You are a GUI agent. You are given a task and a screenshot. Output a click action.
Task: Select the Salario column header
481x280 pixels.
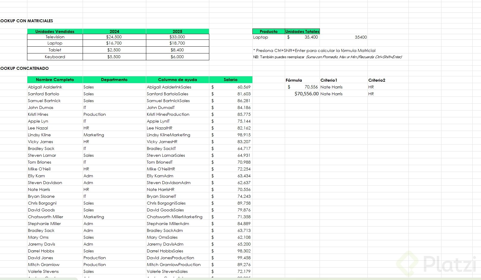(x=231, y=80)
